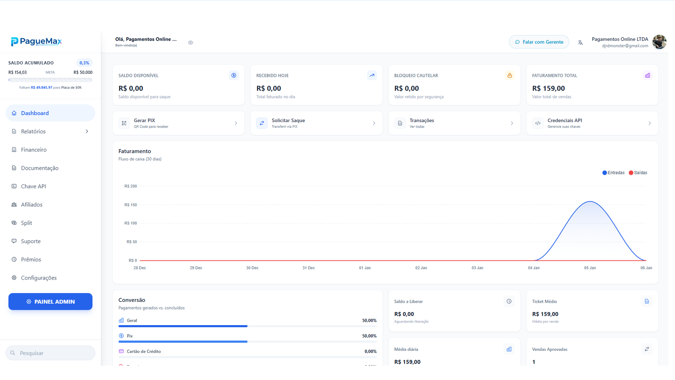Click the language translate icon
This screenshot has height=380, width=675.
[580, 42]
